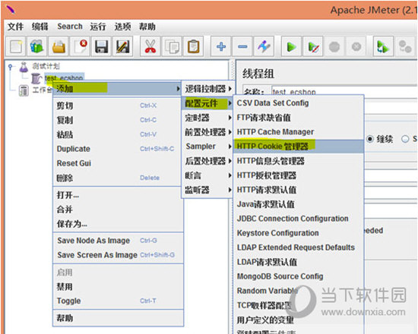Viewport: 418px width, 334px height.
Task: Open the 运行 menu
Action: click(98, 27)
